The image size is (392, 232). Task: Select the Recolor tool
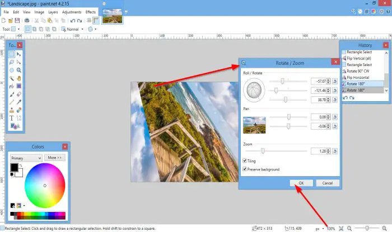click(19, 110)
